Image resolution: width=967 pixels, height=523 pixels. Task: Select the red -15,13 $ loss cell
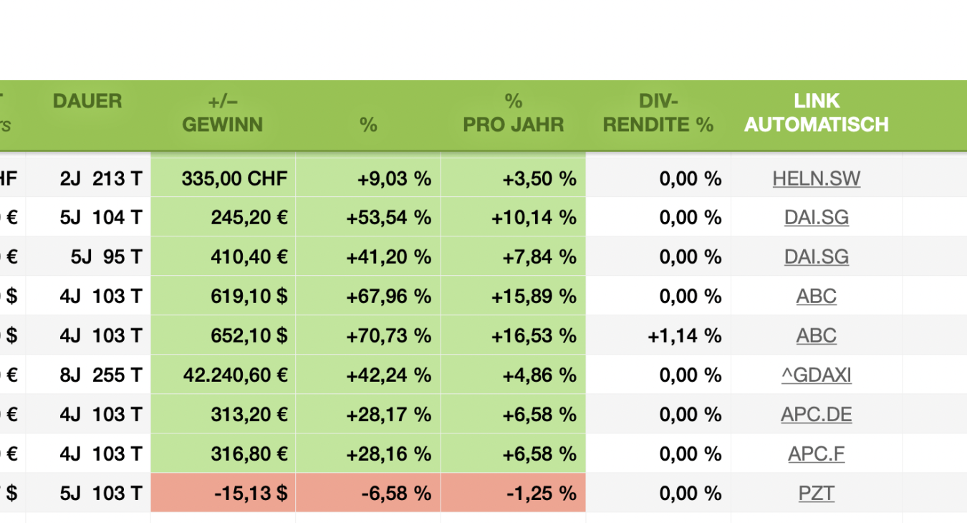223,493
